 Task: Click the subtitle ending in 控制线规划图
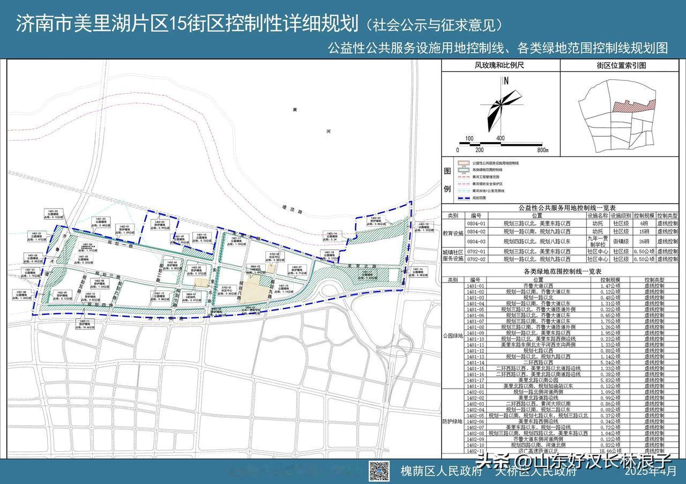(498, 48)
